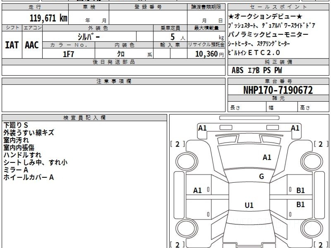Image resolution: width=331 pixels, height=248 pixels.
Task: Select the 検査員記入欄 header
Action: coord(84,118)
